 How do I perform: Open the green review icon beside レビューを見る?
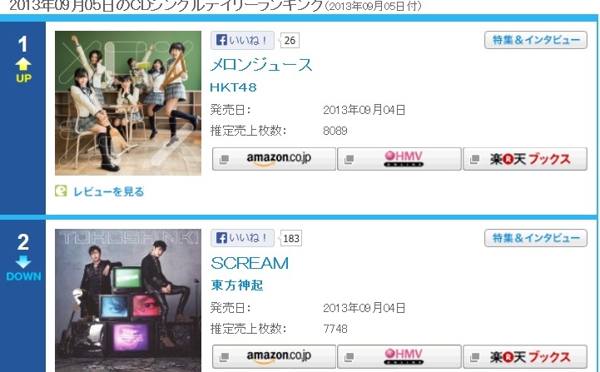pyautogui.click(x=61, y=191)
